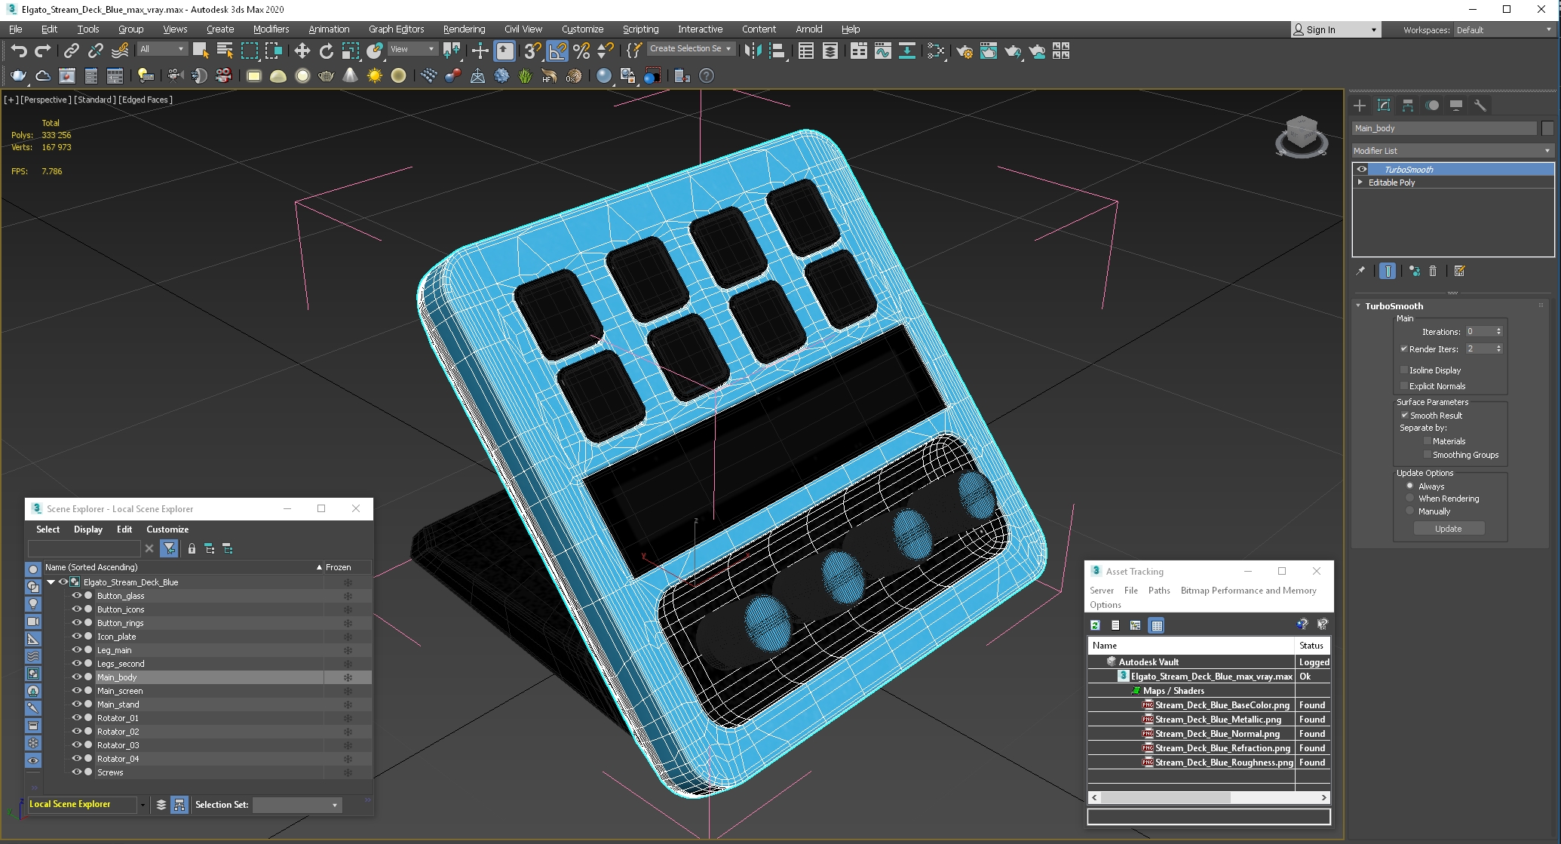This screenshot has width=1561, height=844.
Task: Open the Display command panel tab
Action: pyautogui.click(x=1456, y=105)
